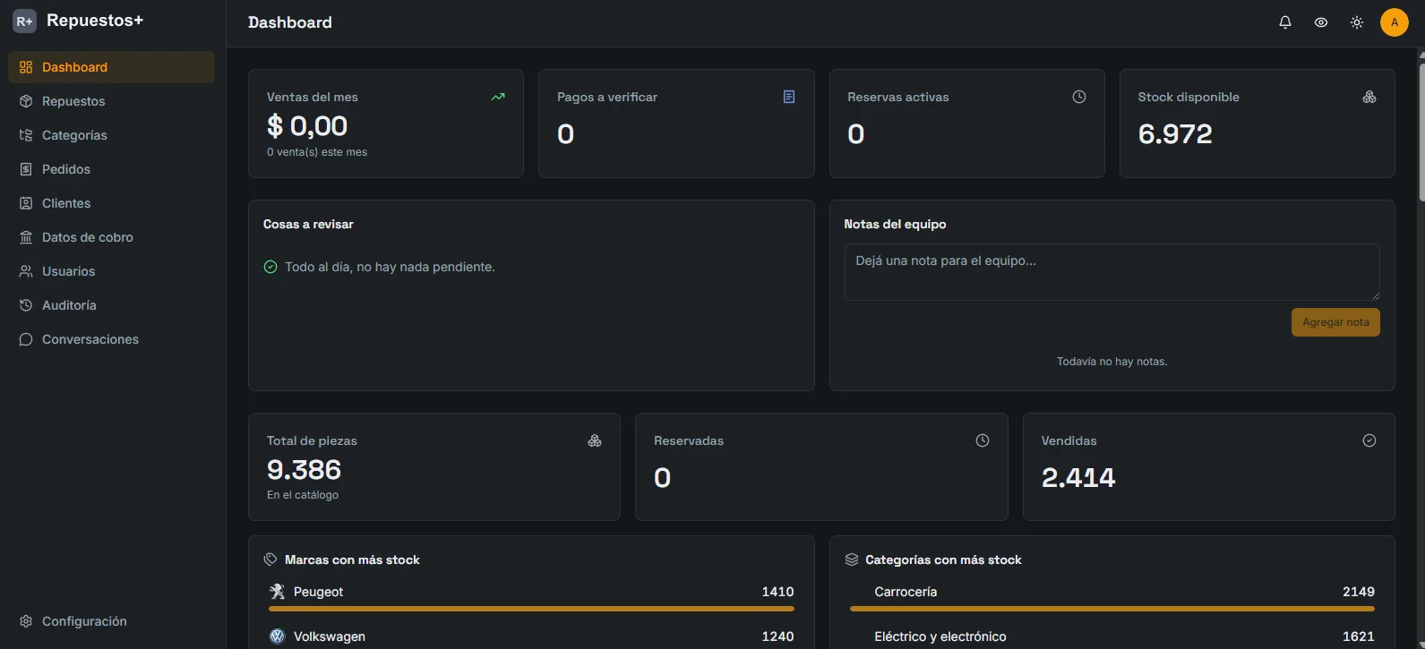1425x649 pixels.
Task: Click the trend icon on Ventas del mes card
Action: coord(498,97)
